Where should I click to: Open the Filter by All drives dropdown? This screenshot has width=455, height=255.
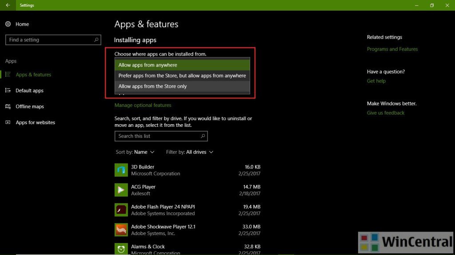click(189, 152)
